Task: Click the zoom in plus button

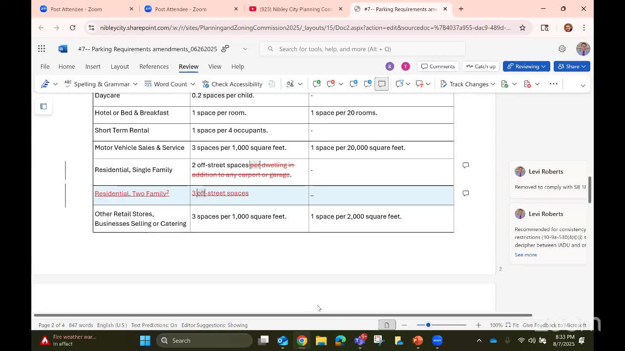Action: (x=479, y=325)
